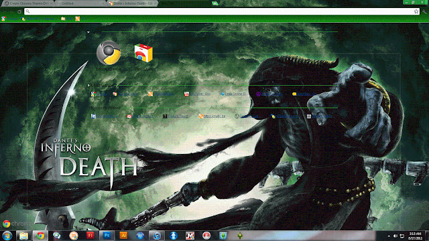Open the green shield taskbar app
The image size is (429, 241).
[x=223, y=236]
